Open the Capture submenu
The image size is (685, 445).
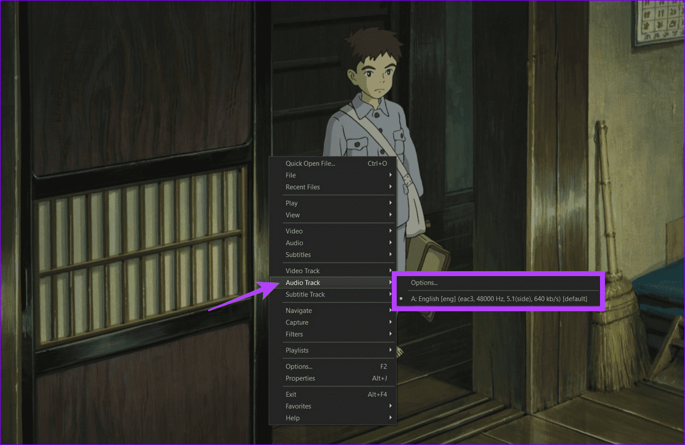(333, 322)
